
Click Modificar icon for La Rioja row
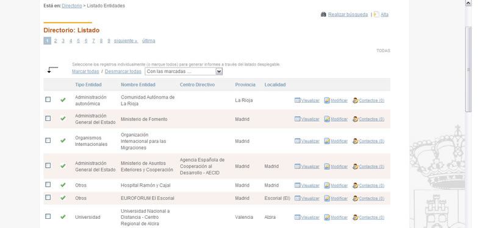(x=327, y=100)
